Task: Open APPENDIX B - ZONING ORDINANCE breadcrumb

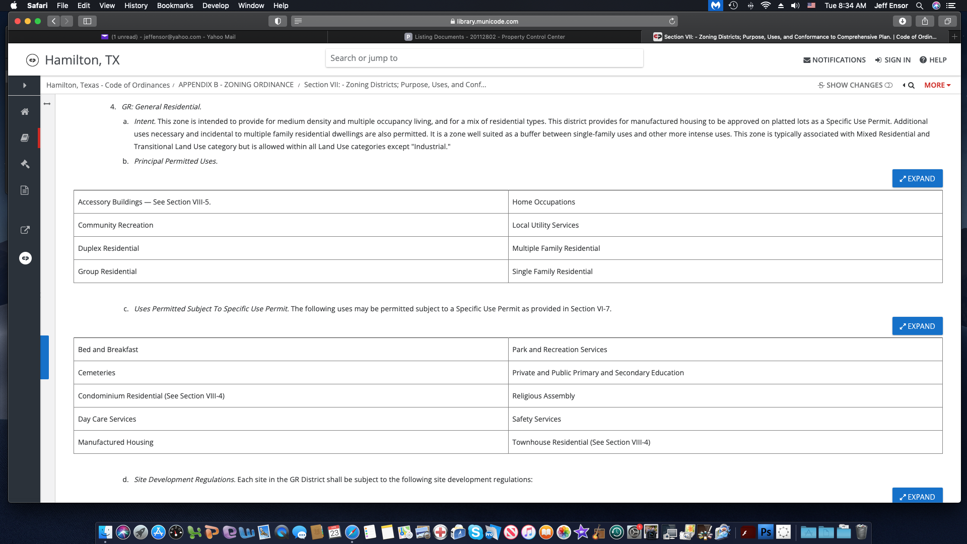Action: click(x=236, y=85)
